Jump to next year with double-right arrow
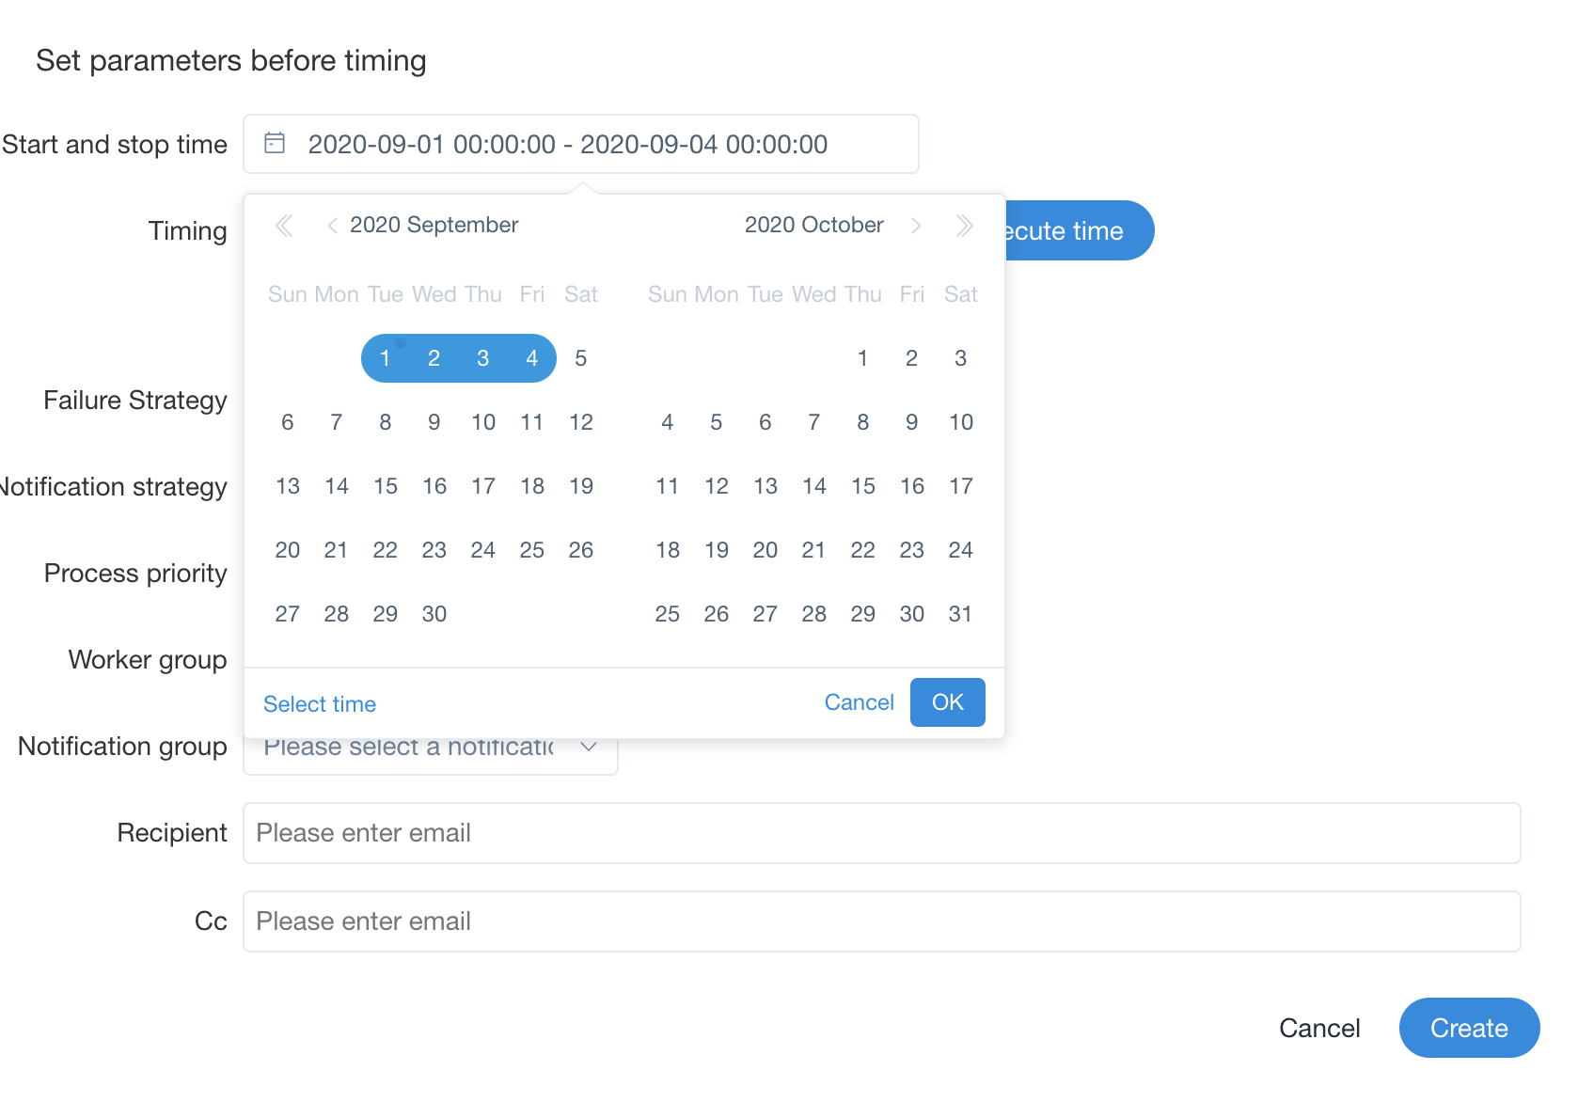Screen dimensions: 1578x1102 pos(964,226)
